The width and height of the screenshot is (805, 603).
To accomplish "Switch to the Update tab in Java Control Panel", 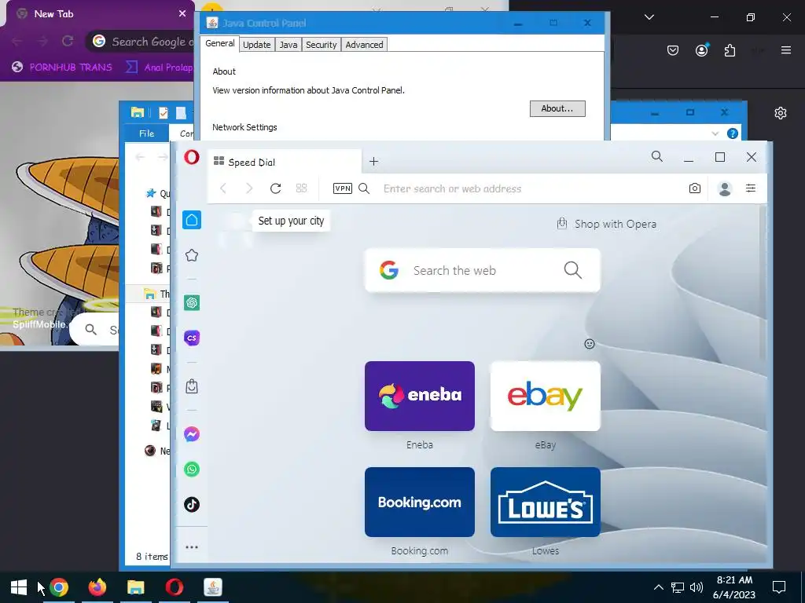I will pos(257,45).
